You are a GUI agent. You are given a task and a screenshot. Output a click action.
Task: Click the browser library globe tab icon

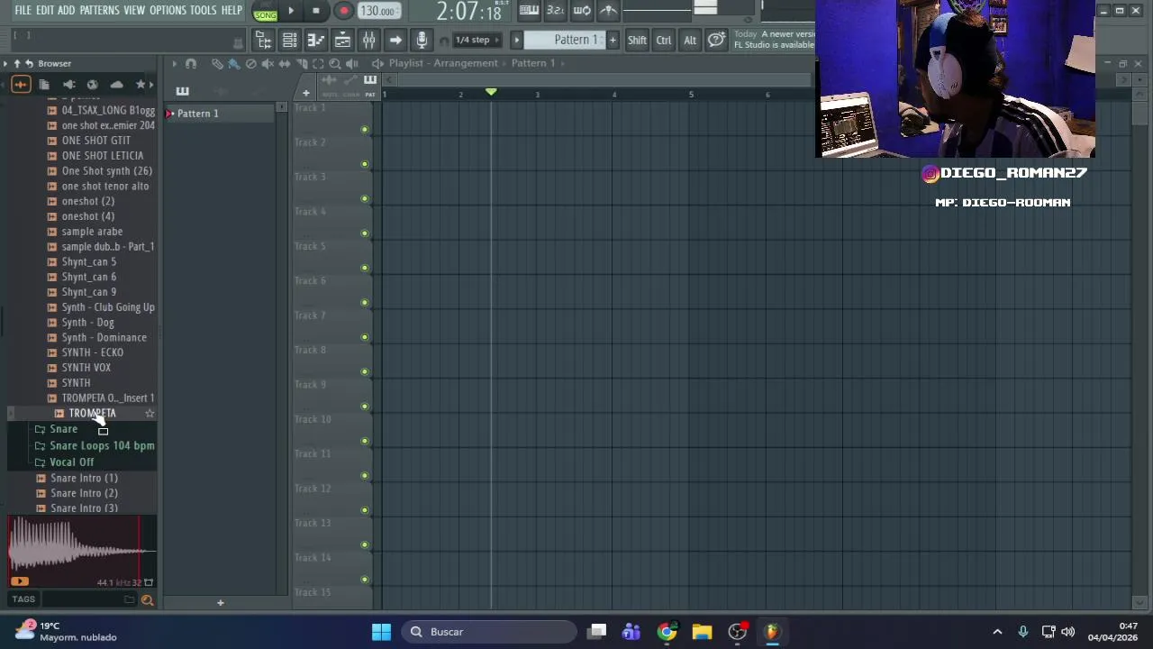(x=92, y=85)
